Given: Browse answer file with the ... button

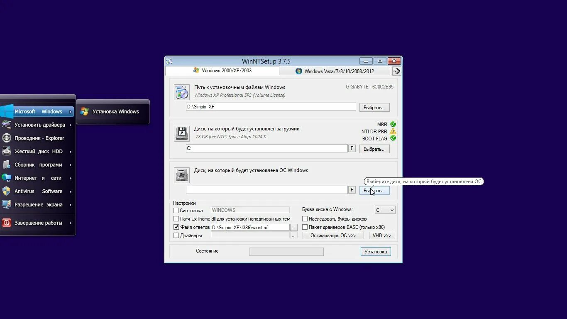Looking at the screenshot, I should (294, 228).
